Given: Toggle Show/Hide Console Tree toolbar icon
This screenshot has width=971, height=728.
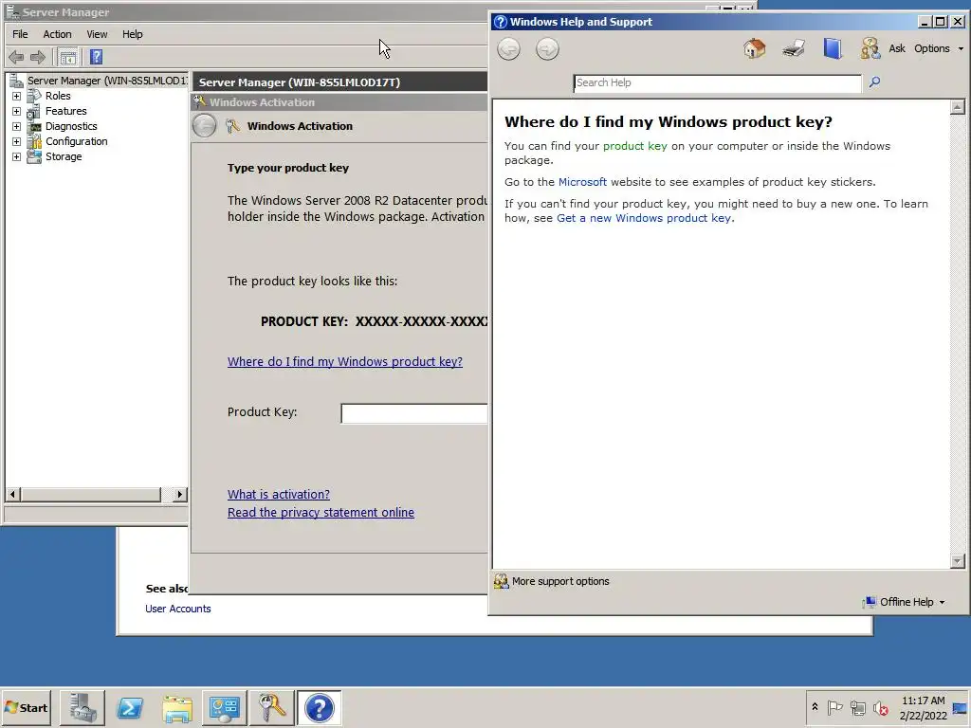Looking at the screenshot, I should coord(68,58).
